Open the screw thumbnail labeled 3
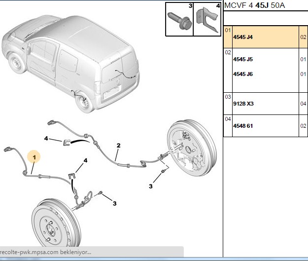 [x=179, y=19]
